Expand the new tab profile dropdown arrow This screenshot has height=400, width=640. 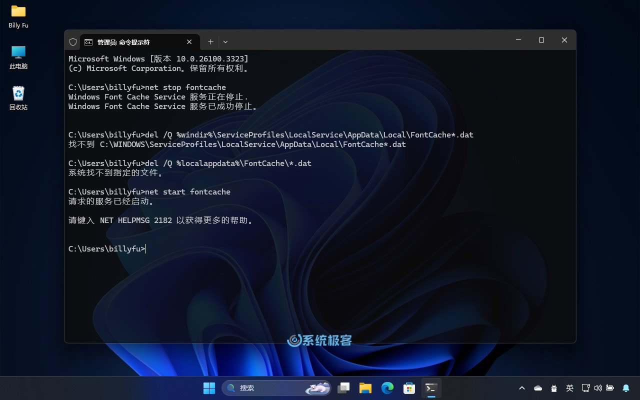tap(225, 42)
